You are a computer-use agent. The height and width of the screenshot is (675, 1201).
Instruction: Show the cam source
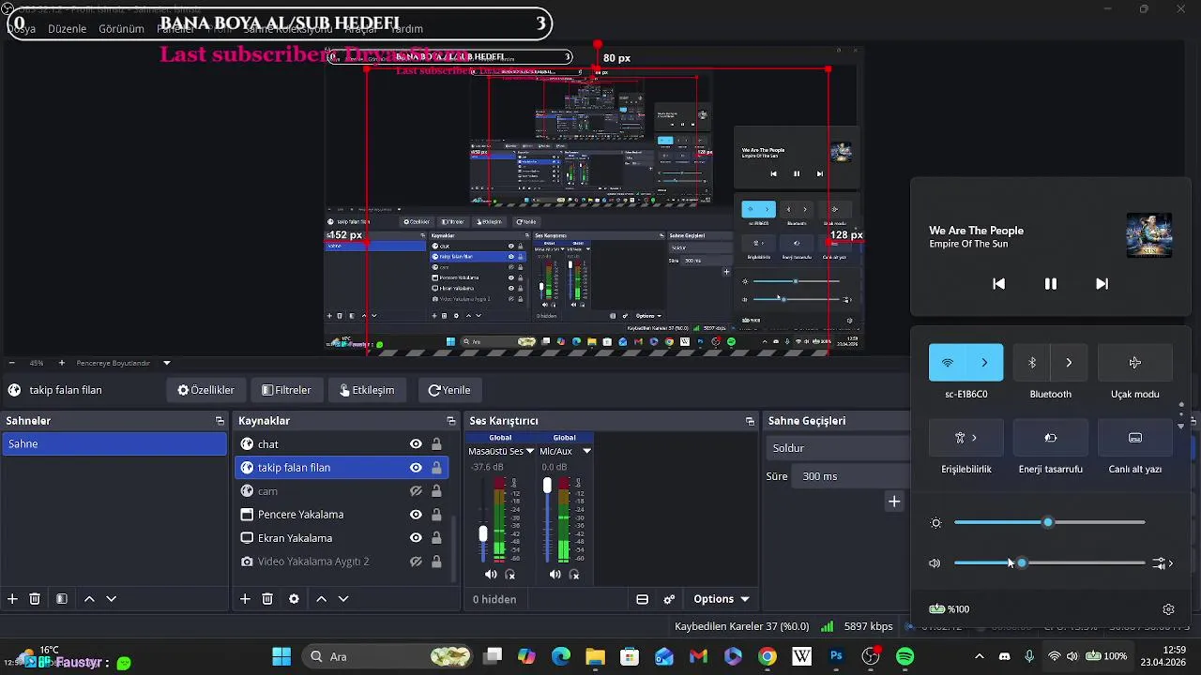[416, 491]
